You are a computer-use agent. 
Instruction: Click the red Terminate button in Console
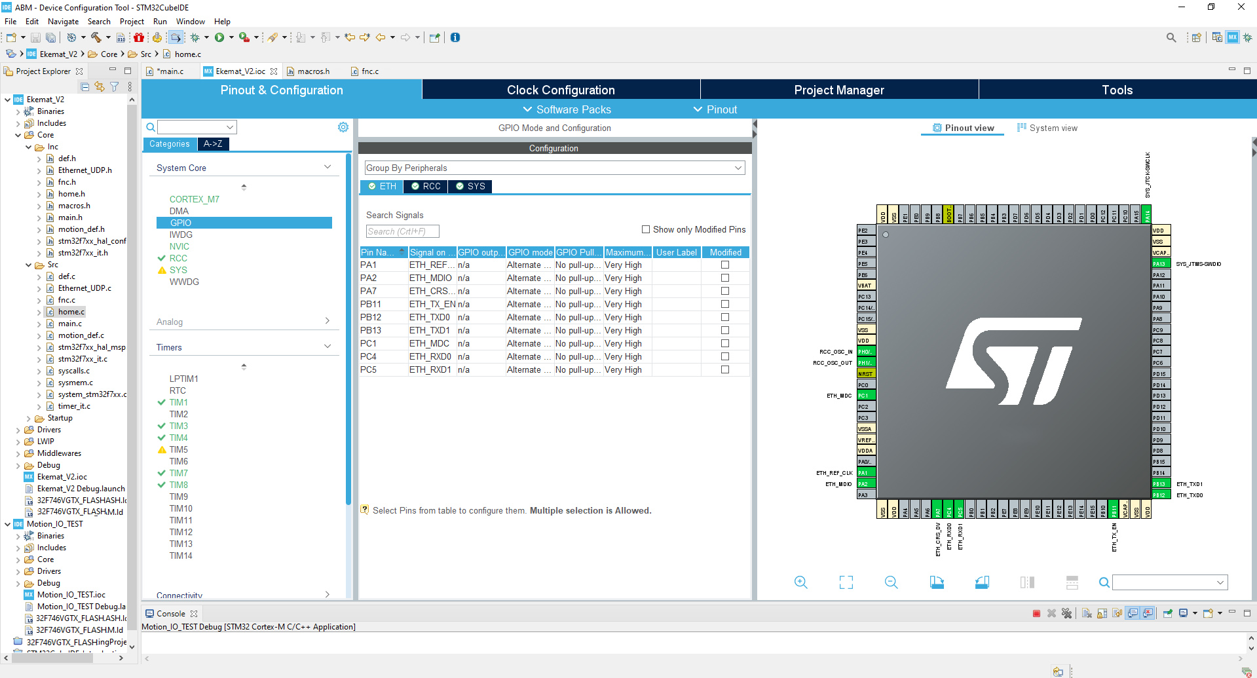tap(1036, 614)
